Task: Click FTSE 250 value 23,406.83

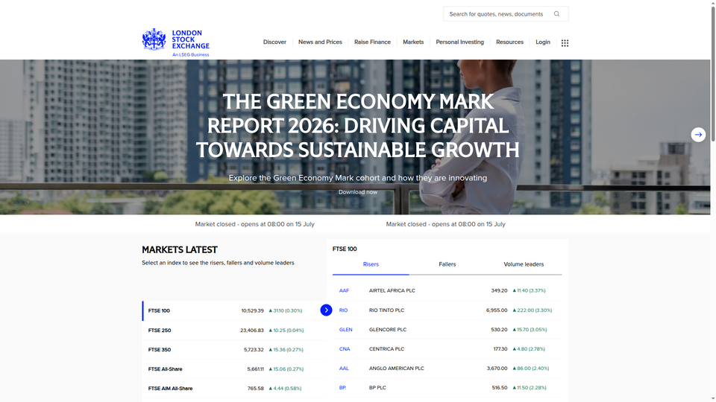Action: 251,330
